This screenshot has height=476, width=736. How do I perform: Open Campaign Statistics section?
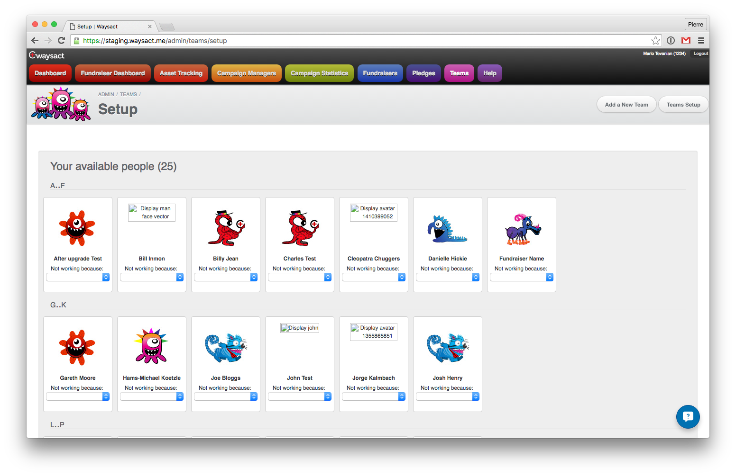320,73
